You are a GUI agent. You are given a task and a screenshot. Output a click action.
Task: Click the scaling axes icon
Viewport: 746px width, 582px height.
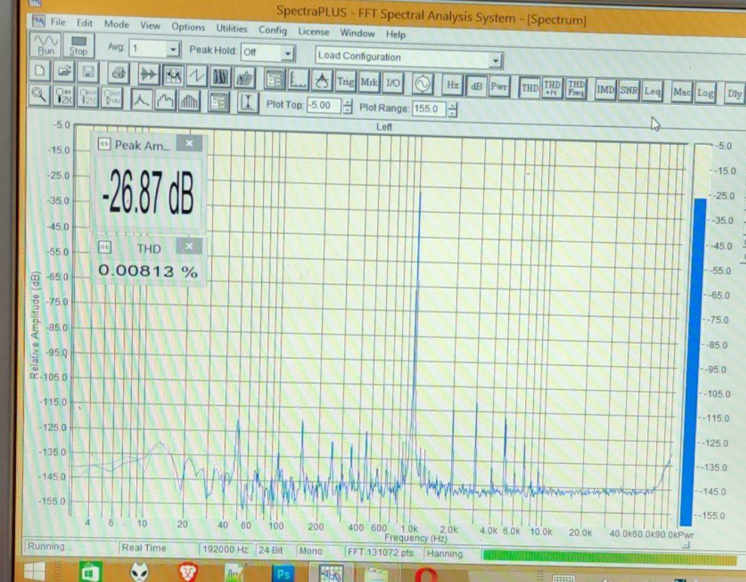click(x=298, y=80)
